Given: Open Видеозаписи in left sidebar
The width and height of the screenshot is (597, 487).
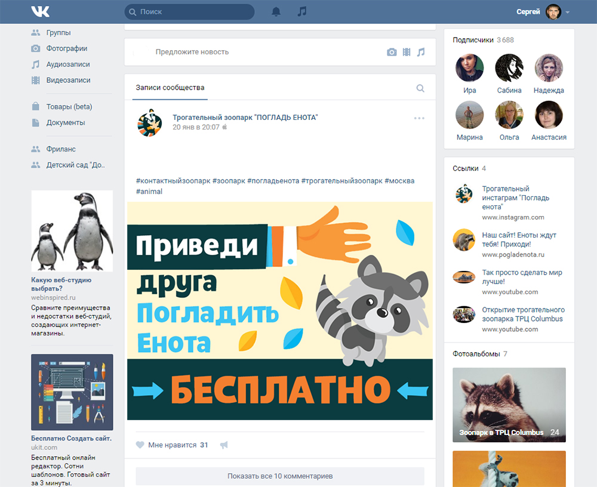Looking at the screenshot, I should pyautogui.click(x=69, y=81).
